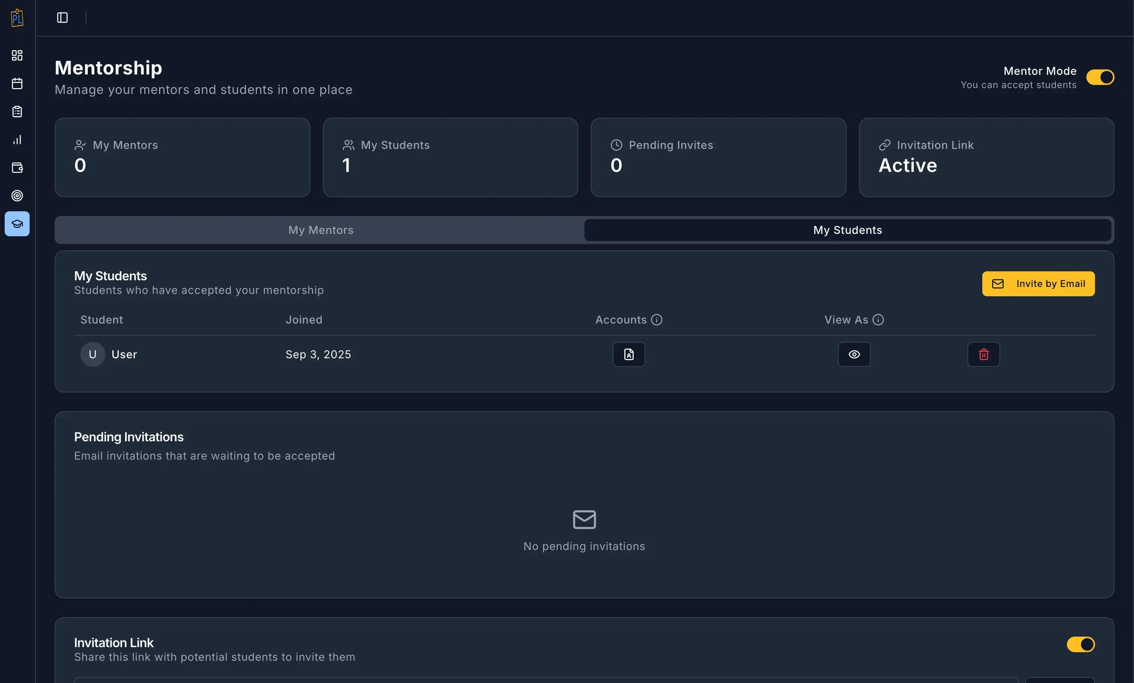The height and width of the screenshot is (683, 1134).
Task: Select the Calendar icon in the sidebar
Action: 16,84
